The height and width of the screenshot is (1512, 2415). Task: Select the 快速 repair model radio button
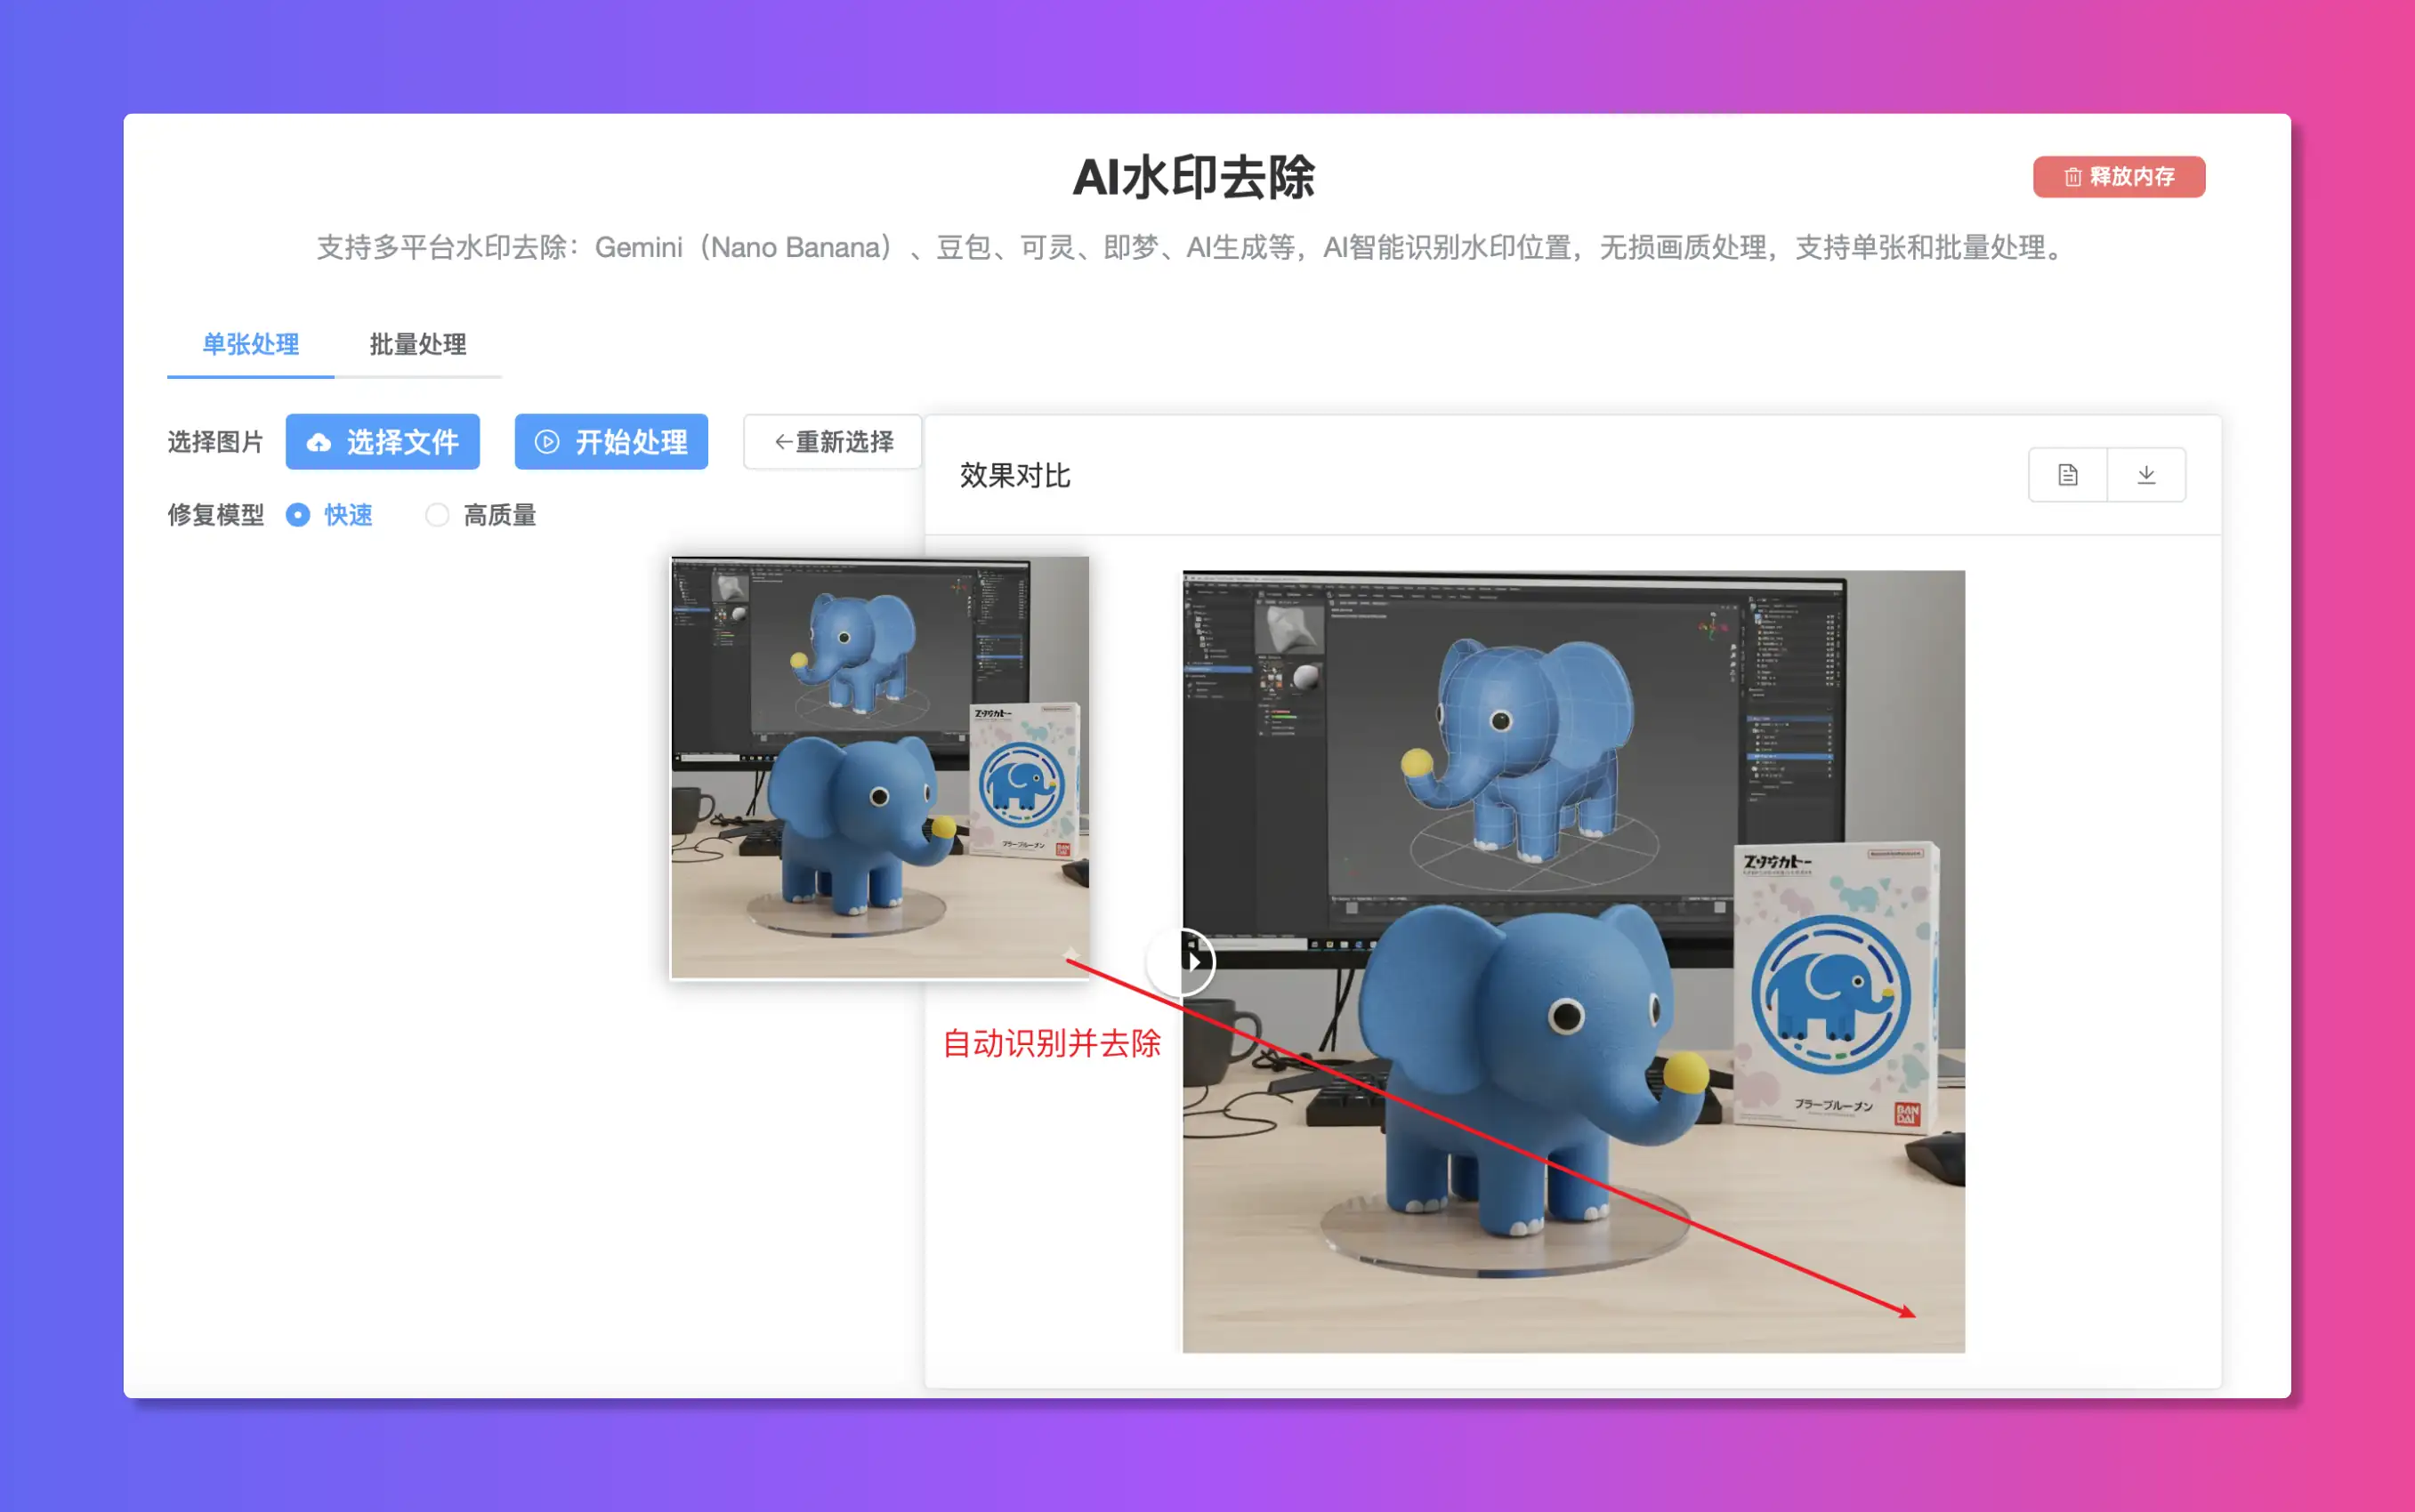pos(297,515)
